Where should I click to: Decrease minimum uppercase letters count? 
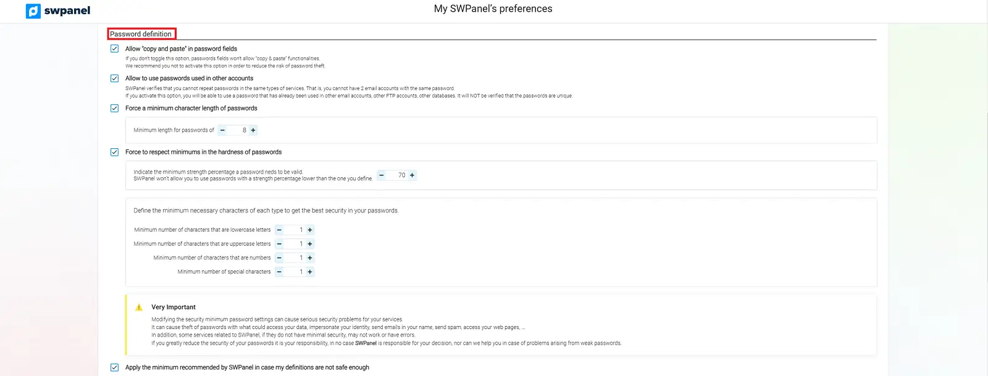tap(279, 244)
